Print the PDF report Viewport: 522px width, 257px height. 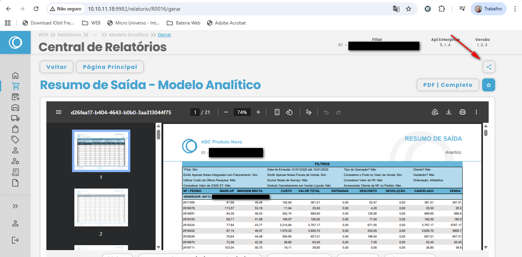click(463, 112)
